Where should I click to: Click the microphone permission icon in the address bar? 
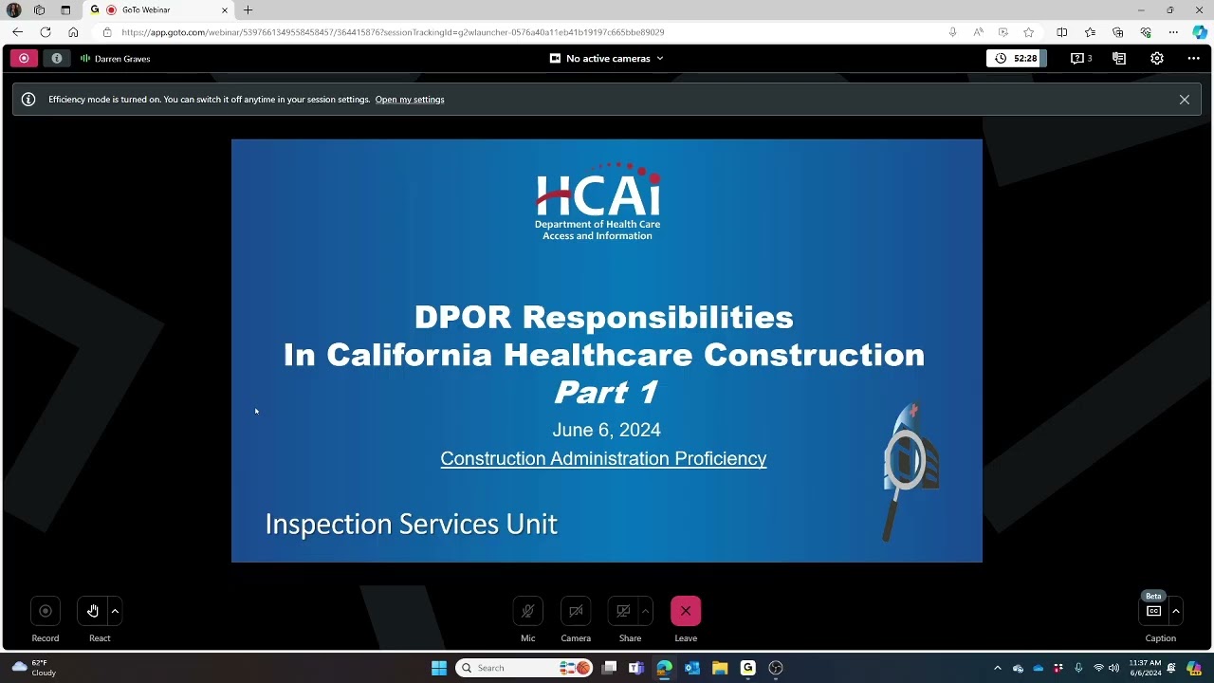click(952, 32)
